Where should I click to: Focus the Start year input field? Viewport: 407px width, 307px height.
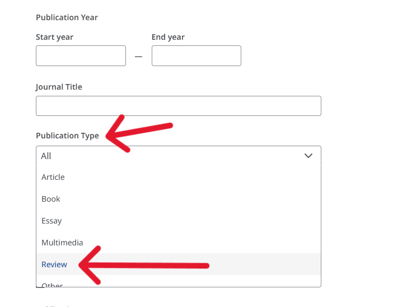pos(81,56)
